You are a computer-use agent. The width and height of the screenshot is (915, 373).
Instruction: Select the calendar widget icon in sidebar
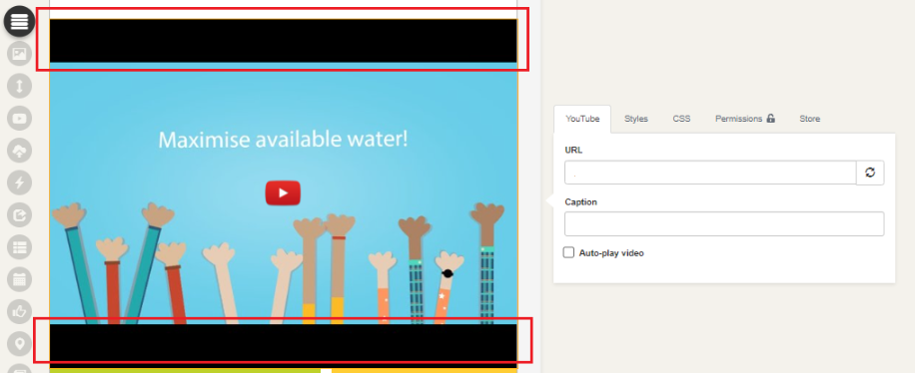19,279
